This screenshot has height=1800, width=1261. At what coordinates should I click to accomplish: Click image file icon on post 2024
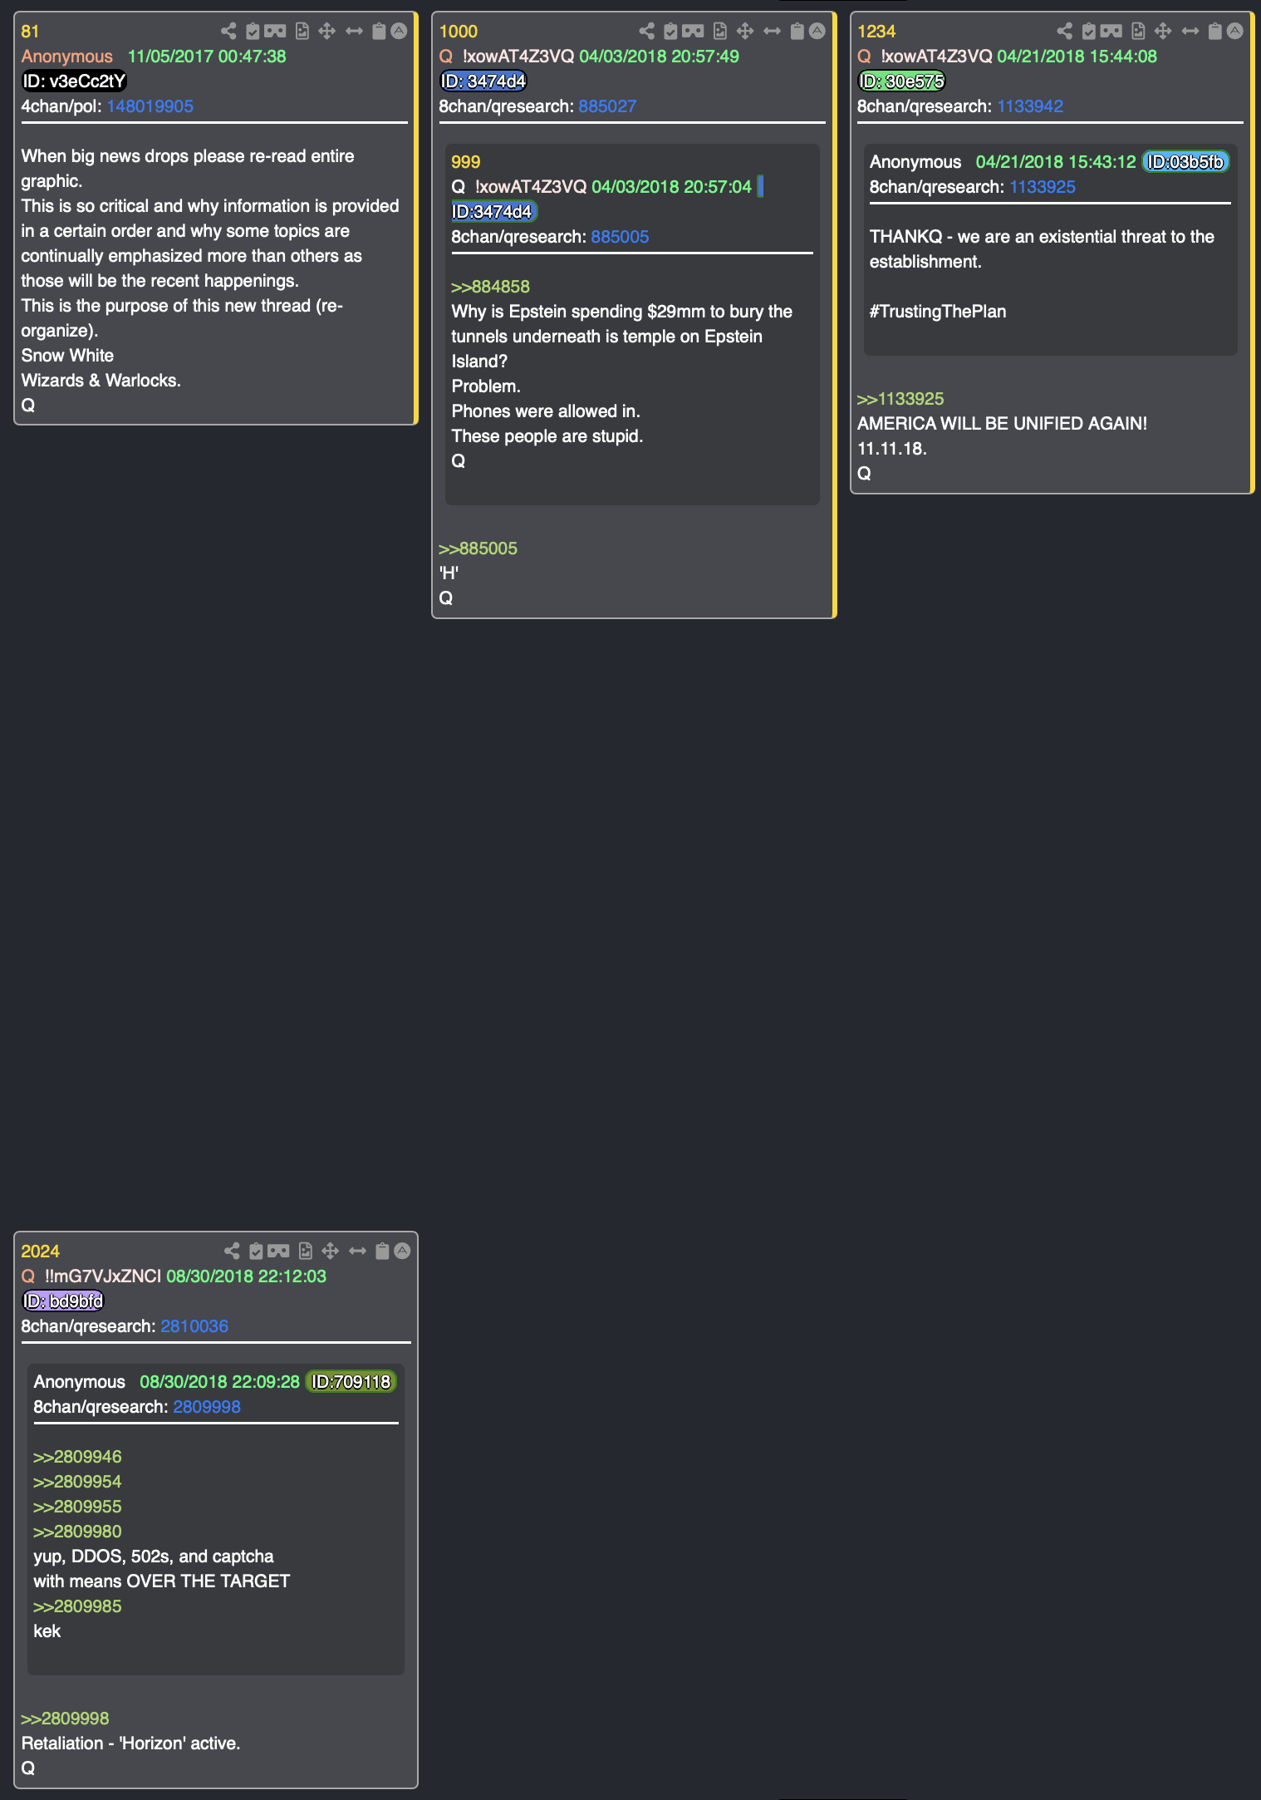(306, 1251)
